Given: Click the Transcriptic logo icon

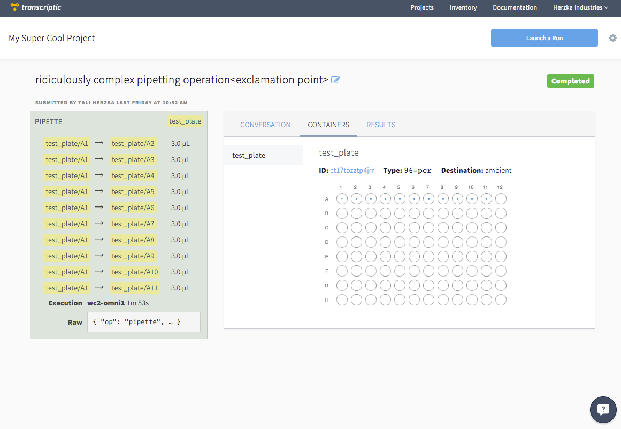Looking at the screenshot, I should pyautogui.click(x=15, y=7).
